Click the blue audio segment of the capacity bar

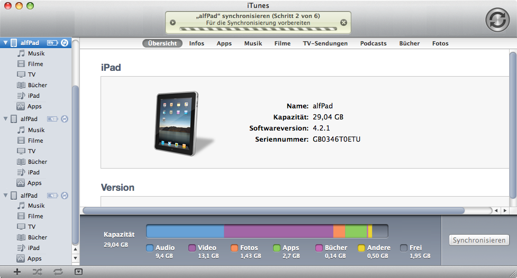tap(185, 231)
